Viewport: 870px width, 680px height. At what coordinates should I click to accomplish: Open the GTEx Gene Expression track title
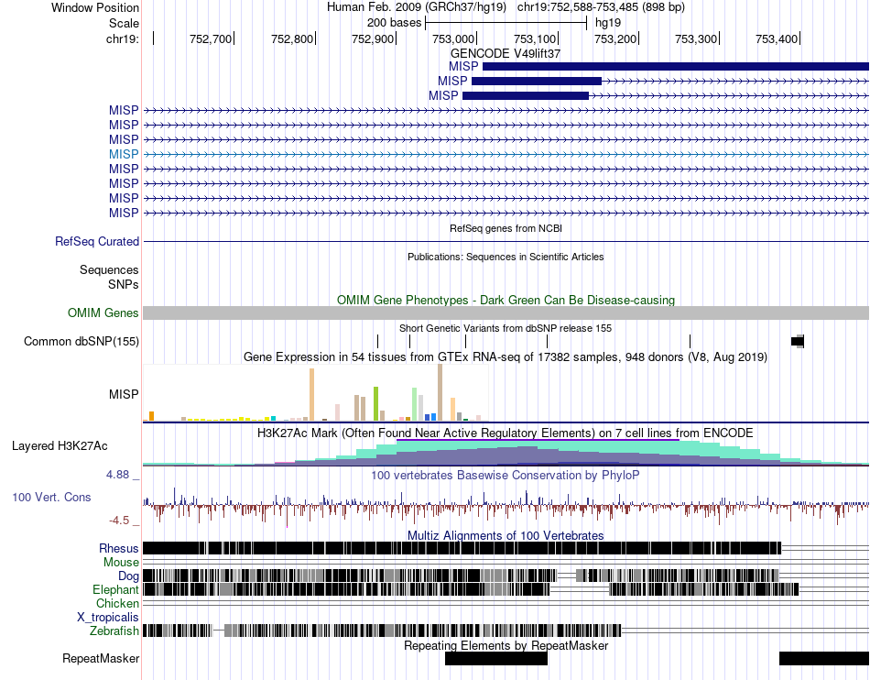(x=506, y=356)
